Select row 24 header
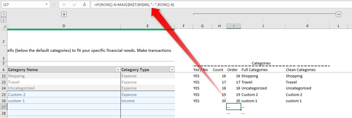The image size is (352, 118). click(3, 88)
